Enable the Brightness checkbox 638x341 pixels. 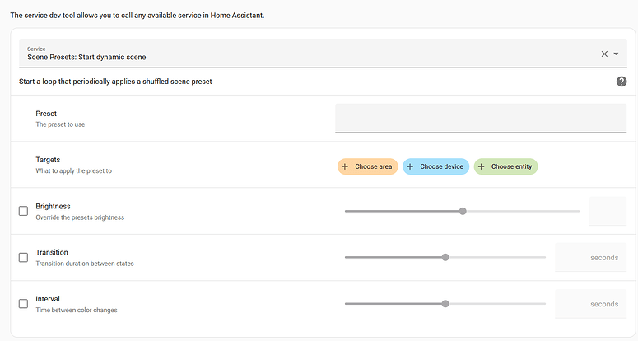point(23,211)
